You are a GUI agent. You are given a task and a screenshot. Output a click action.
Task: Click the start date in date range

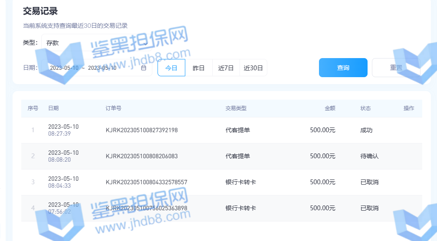pos(64,68)
